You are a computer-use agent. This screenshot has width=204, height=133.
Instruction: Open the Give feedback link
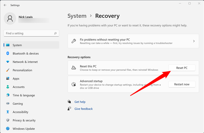(x=83, y=109)
